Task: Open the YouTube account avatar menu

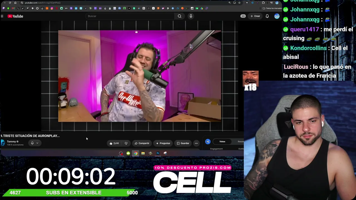Action: pyautogui.click(x=277, y=16)
